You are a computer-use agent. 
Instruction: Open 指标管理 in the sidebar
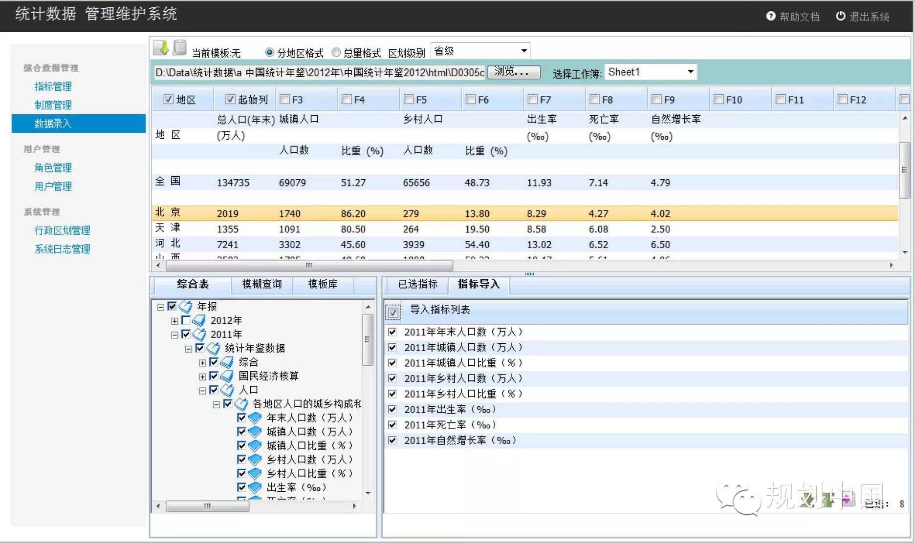(x=53, y=86)
